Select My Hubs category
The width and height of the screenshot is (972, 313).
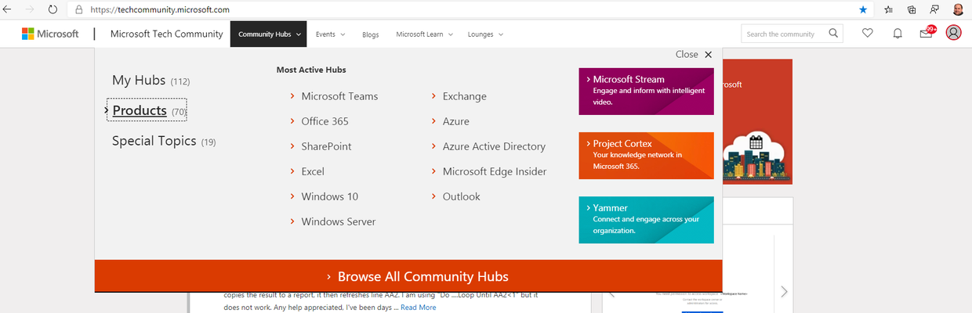pyautogui.click(x=151, y=81)
